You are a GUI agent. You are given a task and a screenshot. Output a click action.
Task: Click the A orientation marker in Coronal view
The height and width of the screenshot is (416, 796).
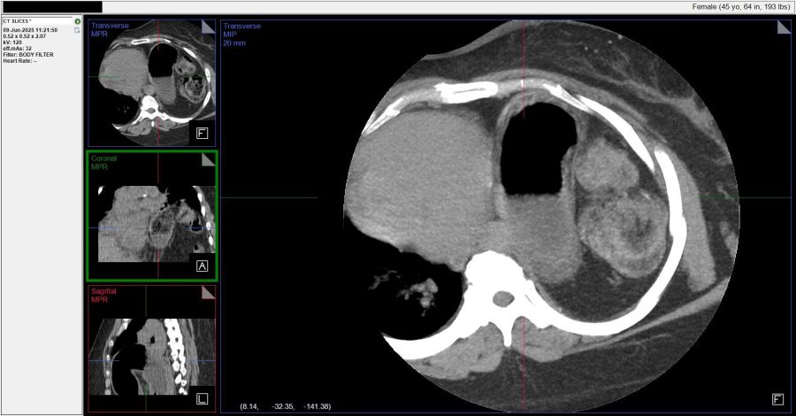coord(202,266)
